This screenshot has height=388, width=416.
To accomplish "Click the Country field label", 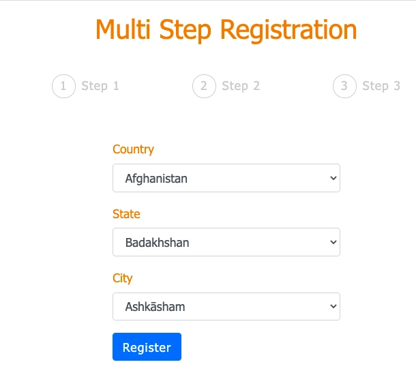I will coord(133,149).
